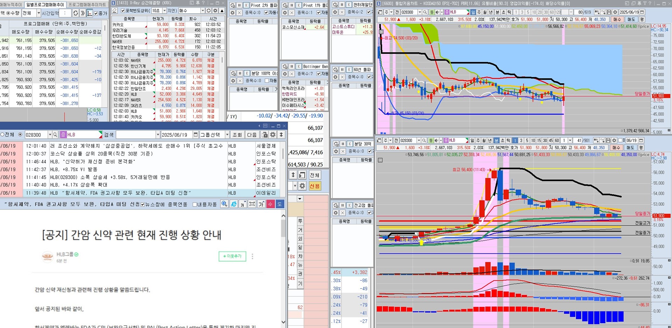
Task: Toggle the 포착빈도상위 checkbox
Action: 123,11
